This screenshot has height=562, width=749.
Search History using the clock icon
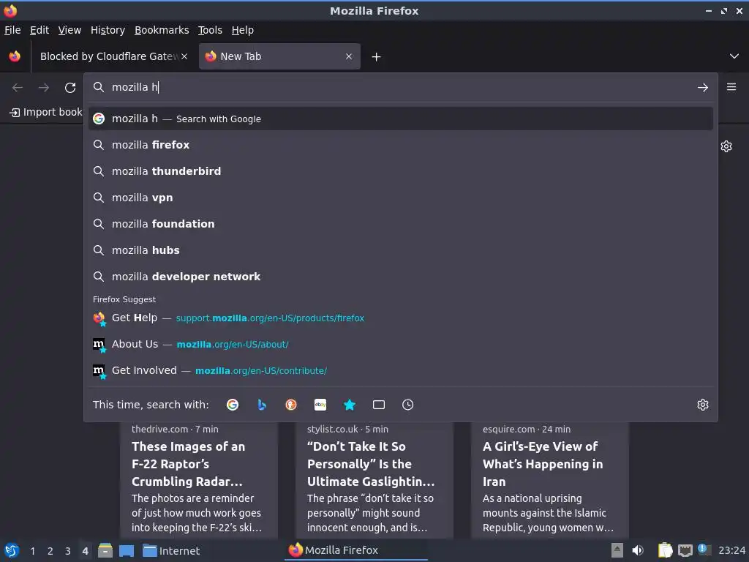pyautogui.click(x=408, y=405)
